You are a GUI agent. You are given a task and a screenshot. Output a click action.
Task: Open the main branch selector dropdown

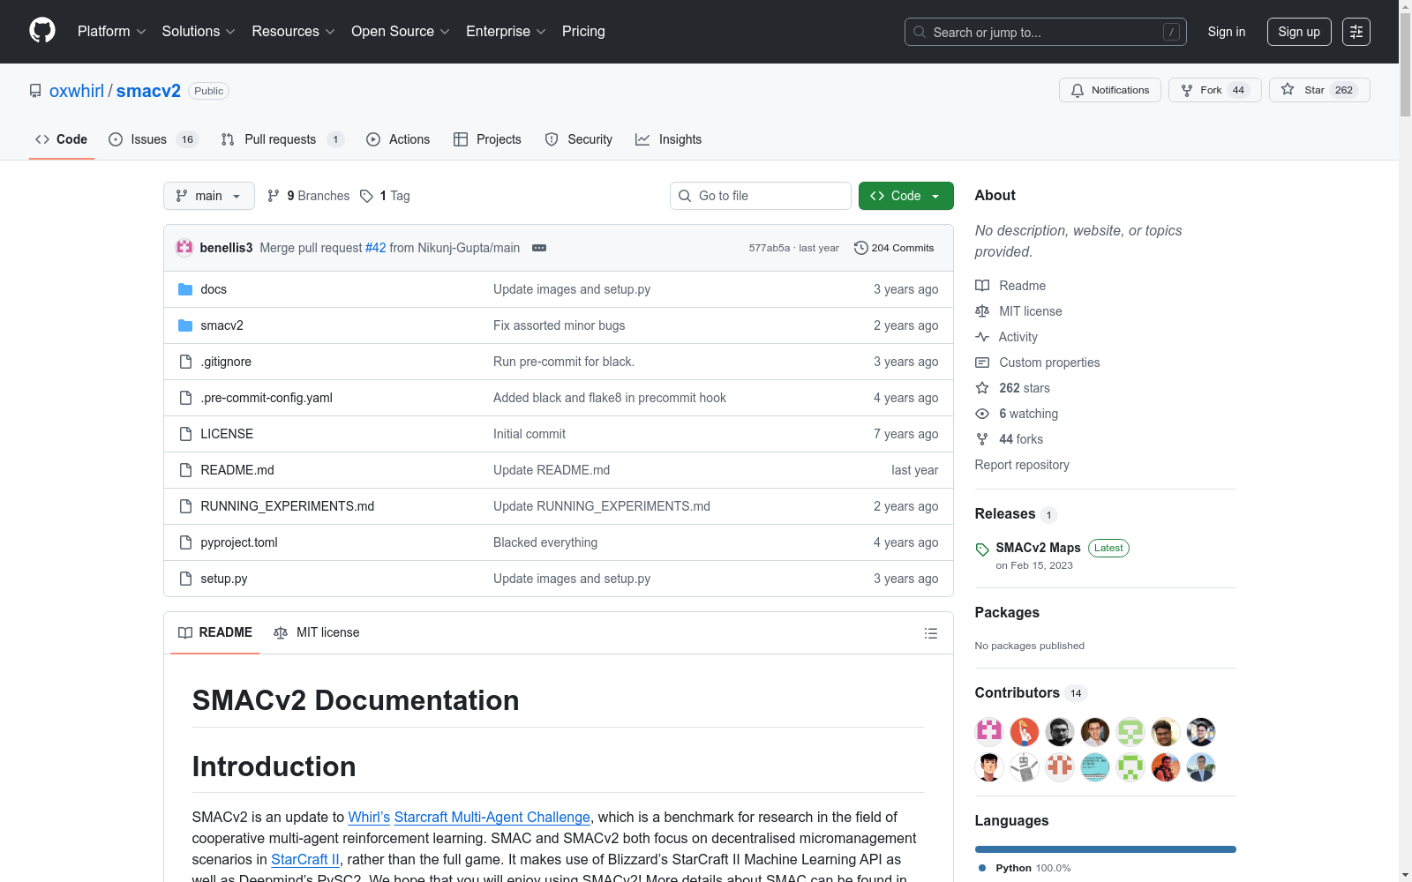pyautogui.click(x=209, y=196)
